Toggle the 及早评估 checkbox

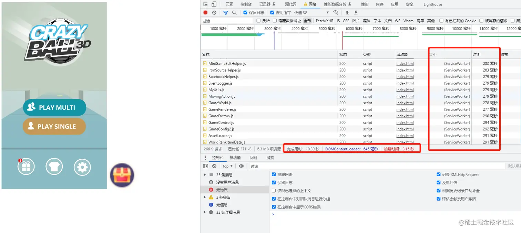click(439, 182)
